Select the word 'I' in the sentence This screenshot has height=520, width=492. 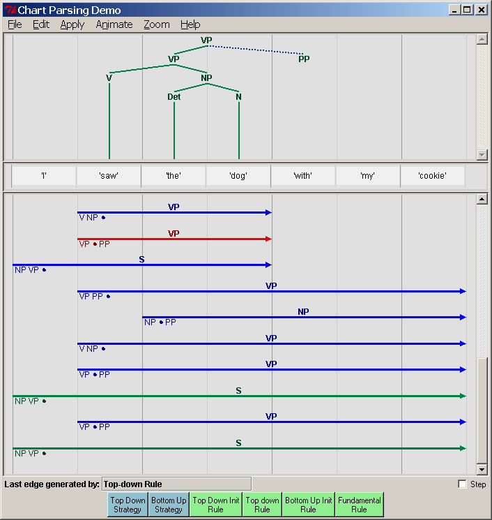tap(44, 175)
